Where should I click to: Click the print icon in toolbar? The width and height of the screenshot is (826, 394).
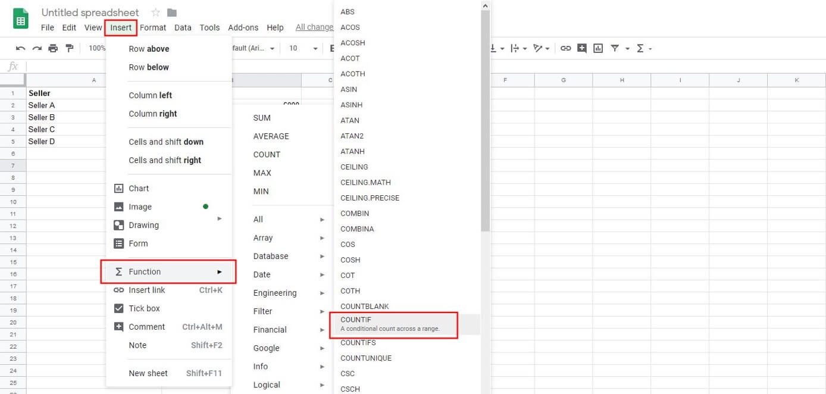point(54,48)
